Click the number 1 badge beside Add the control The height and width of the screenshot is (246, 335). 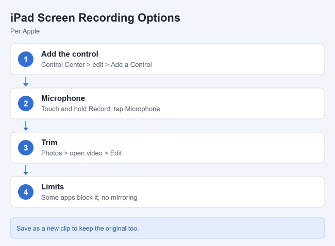tap(26, 59)
